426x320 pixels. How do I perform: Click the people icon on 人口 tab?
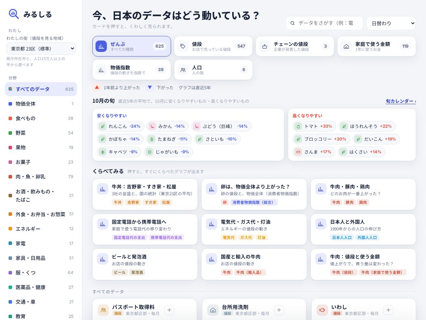183,70
